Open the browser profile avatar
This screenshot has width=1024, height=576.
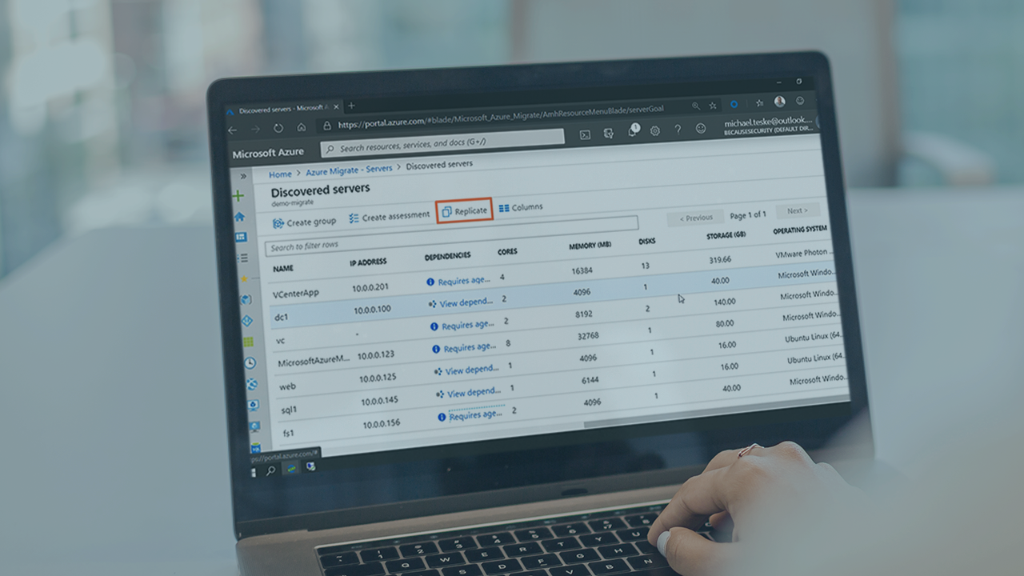click(x=779, y=102)
